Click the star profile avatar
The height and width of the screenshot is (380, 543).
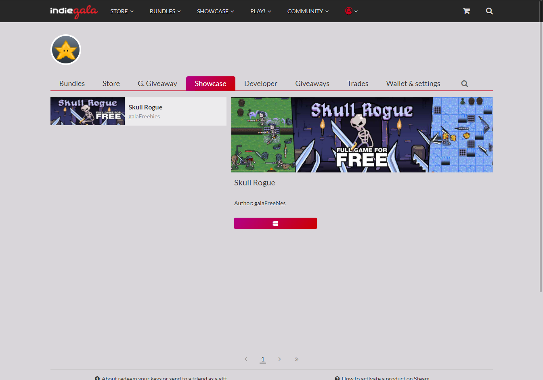click(66, 50)
